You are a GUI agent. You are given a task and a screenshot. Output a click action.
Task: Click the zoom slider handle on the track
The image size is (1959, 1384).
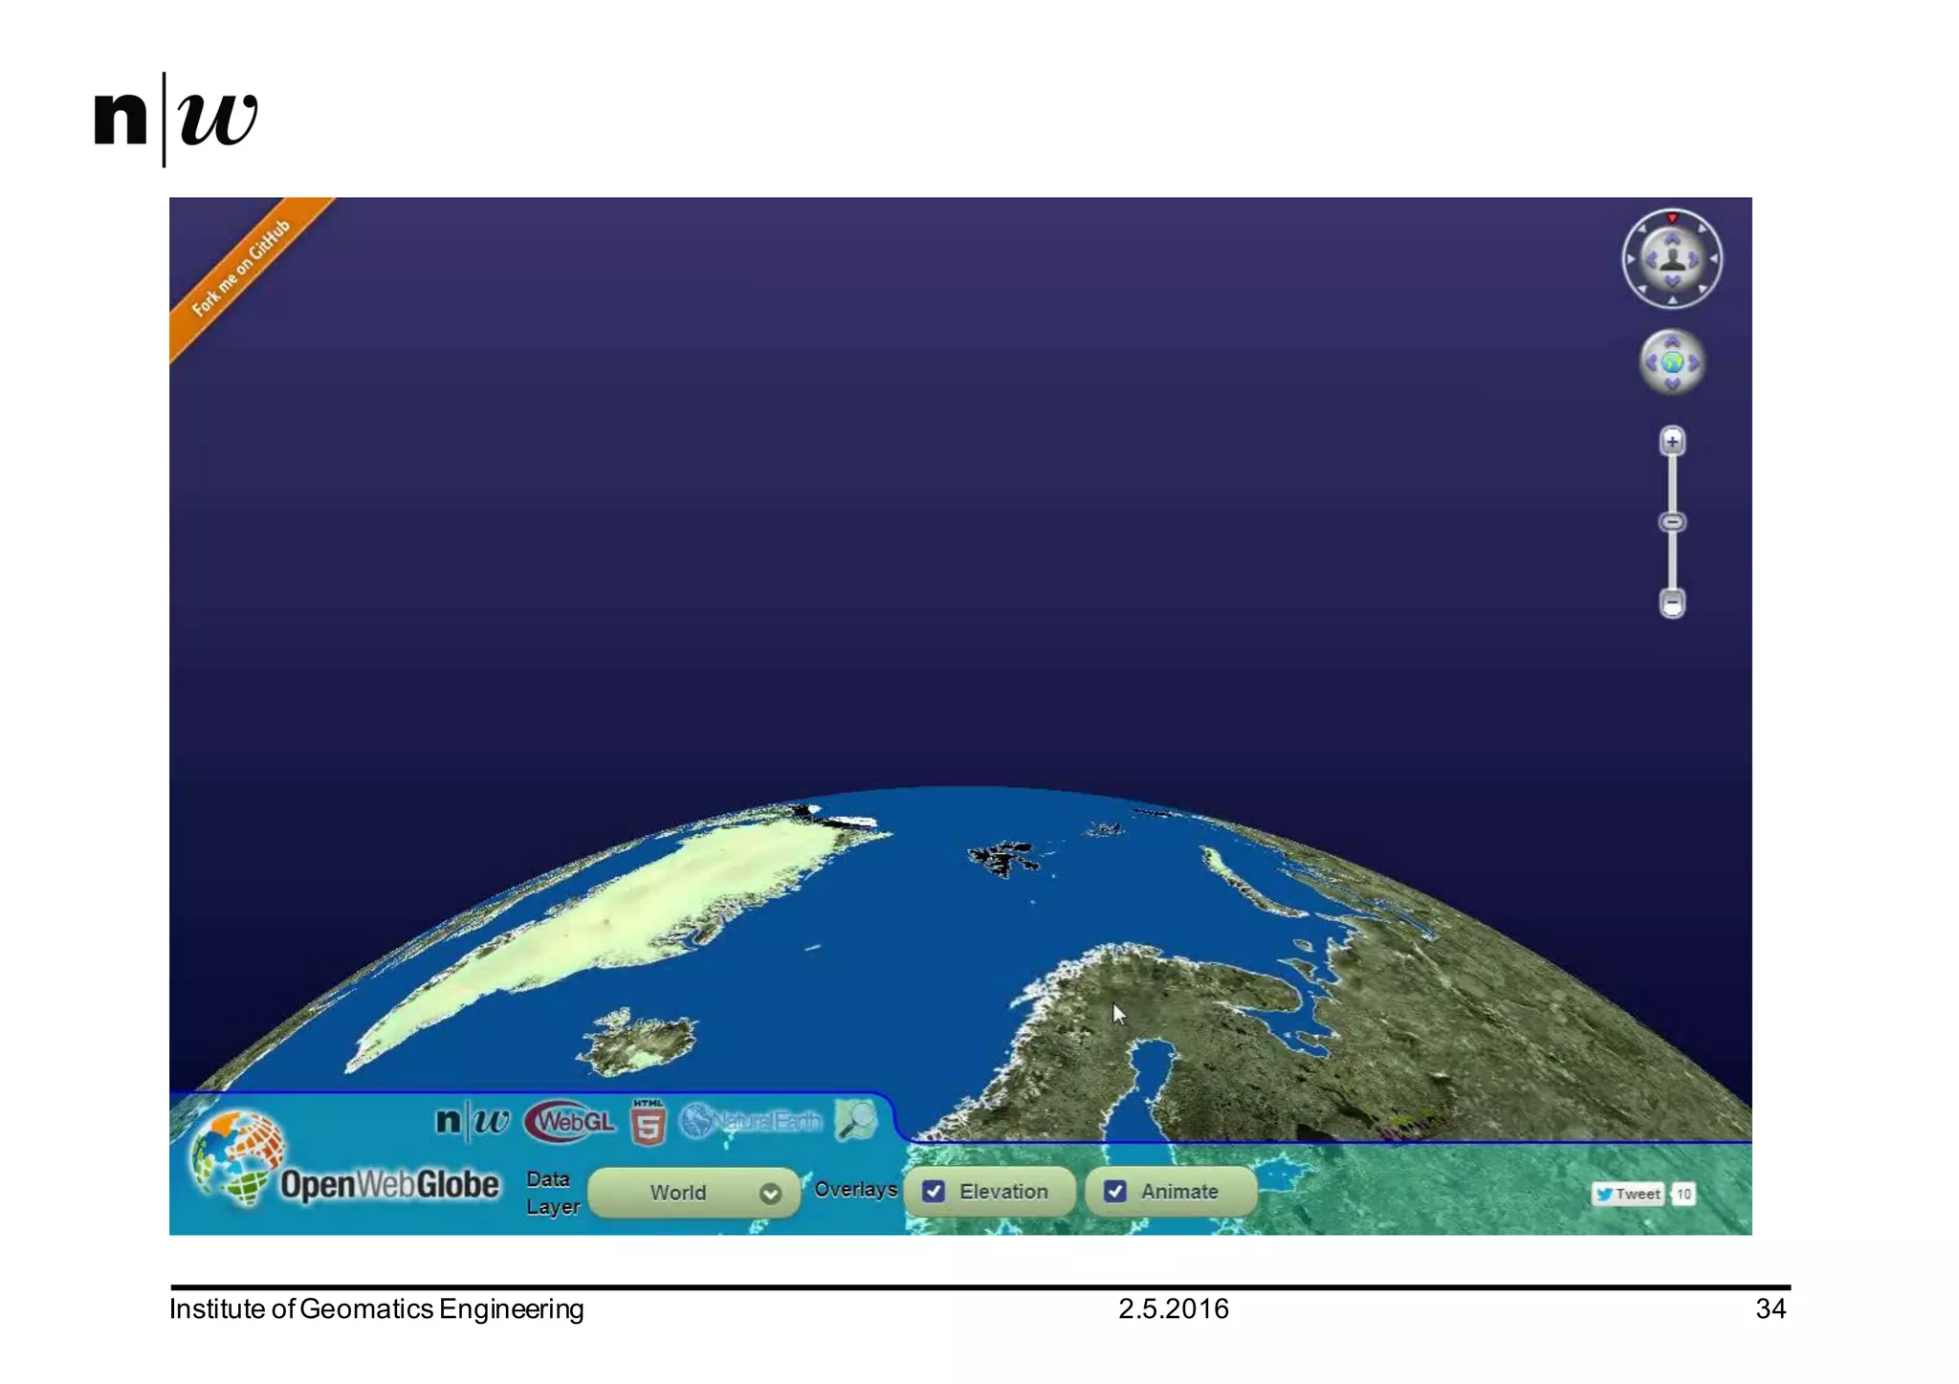tap(1672, 522)
